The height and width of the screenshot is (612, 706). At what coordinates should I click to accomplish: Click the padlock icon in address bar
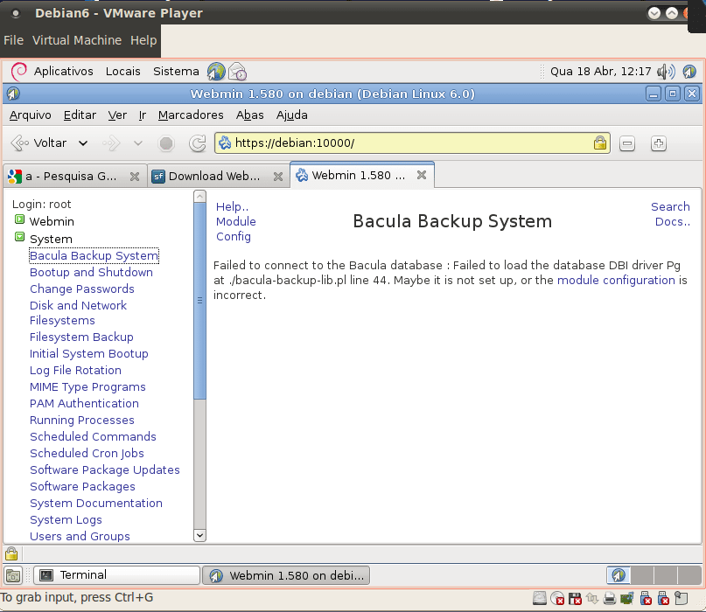coord(600,143)
